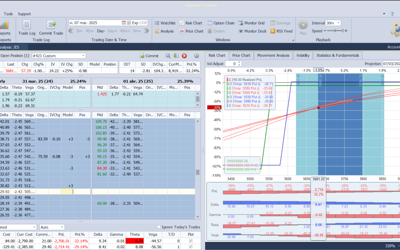Click the green columns layout icon
Image resolution: width=400 pixels, height=250 pixels.
coord(176,56)
